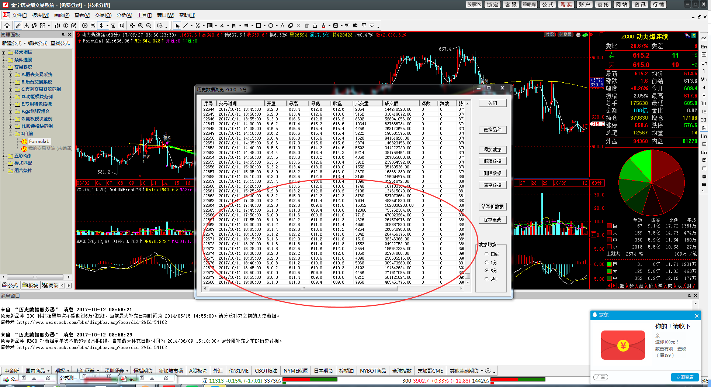Select the percent retracement tool

(198, 25)
